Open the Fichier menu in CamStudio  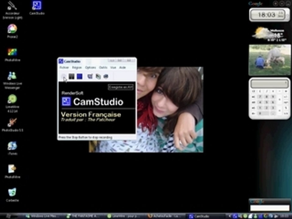64,68
